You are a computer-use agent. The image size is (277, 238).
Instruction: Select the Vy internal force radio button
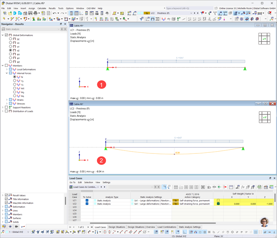15,81
